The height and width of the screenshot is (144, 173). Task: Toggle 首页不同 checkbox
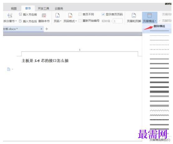coord(80,14)
